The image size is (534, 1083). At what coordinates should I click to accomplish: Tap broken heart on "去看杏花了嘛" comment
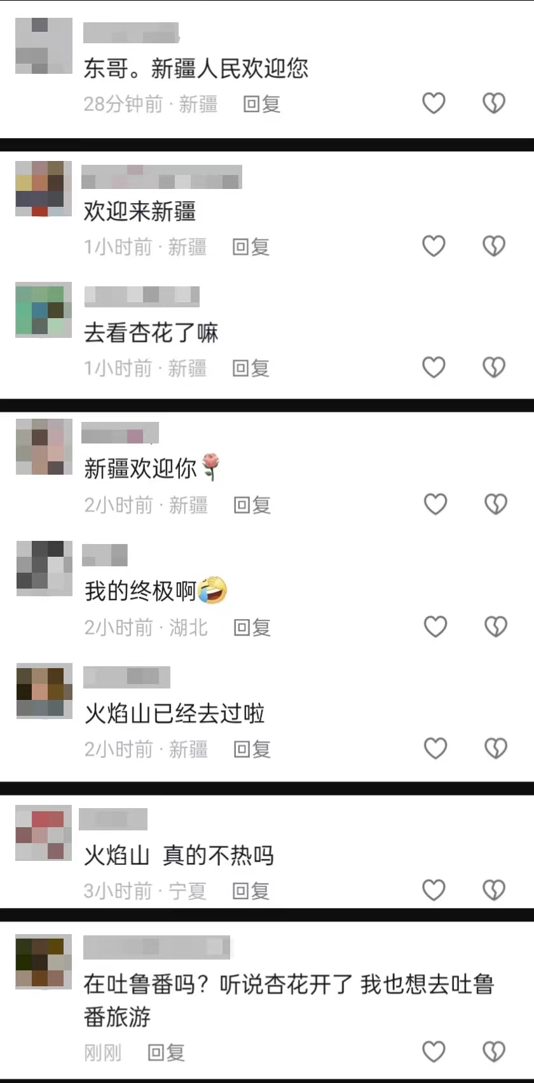[494, 367]
